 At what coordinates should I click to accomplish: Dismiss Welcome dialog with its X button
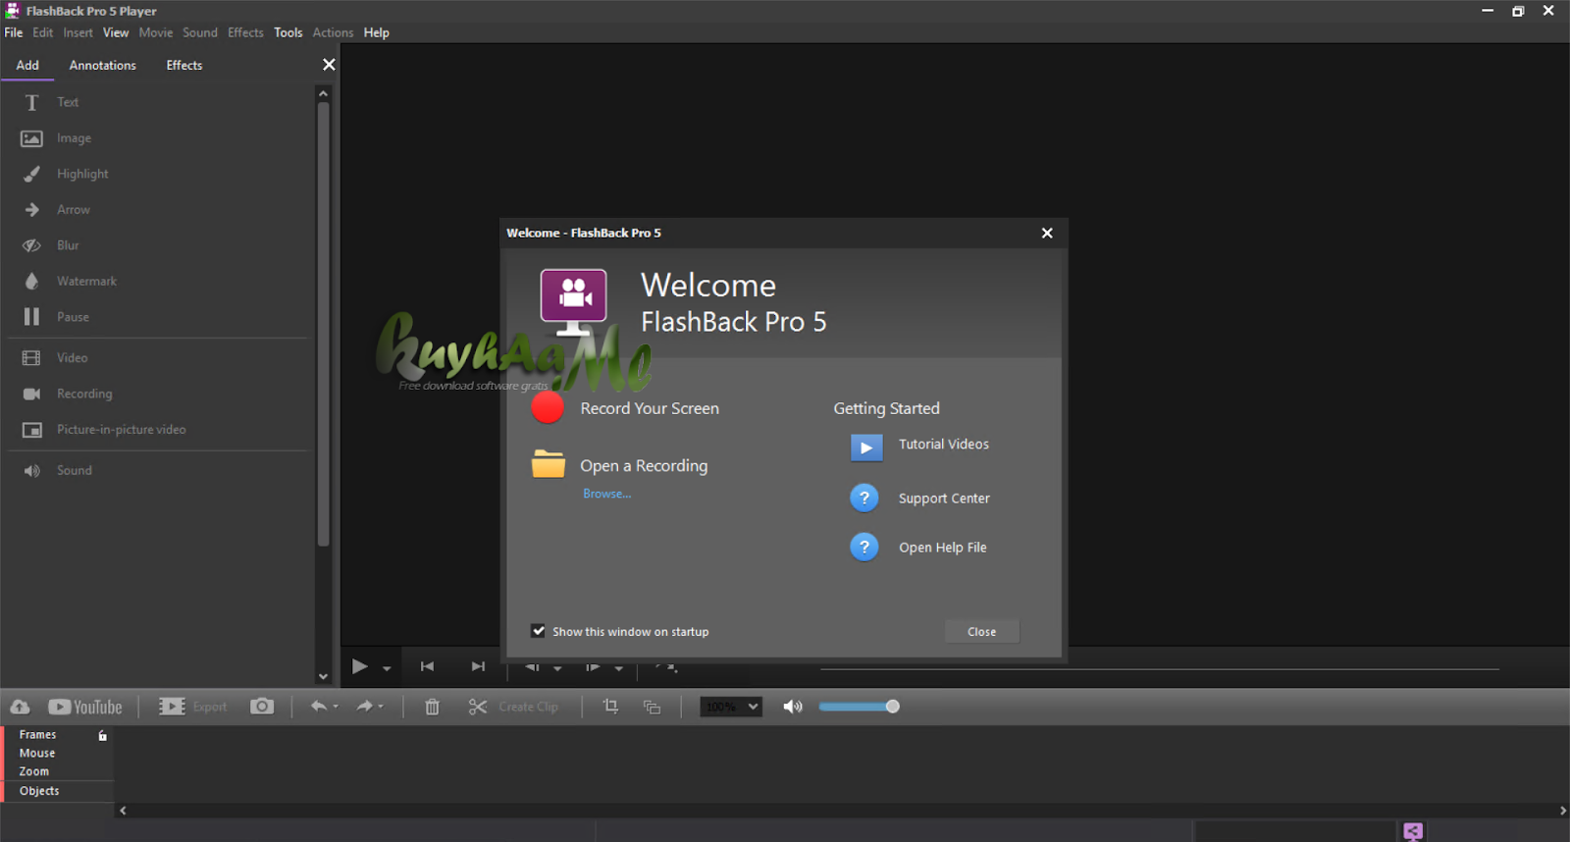tap(1047, 233)
